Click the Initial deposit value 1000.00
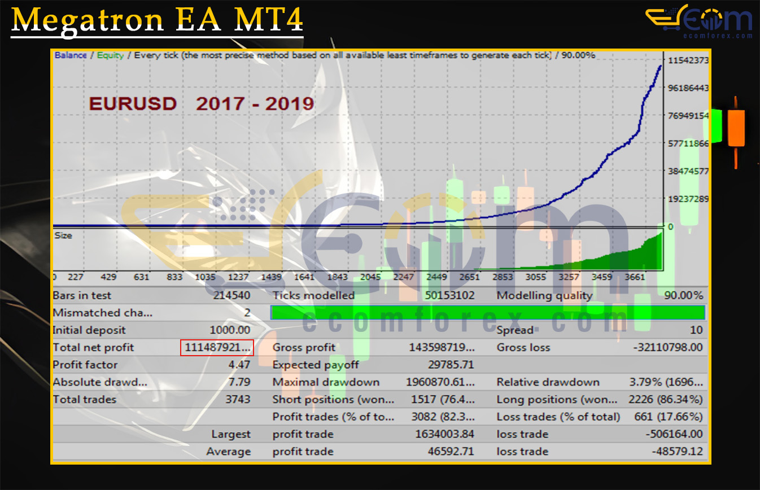The height and width of the screenshot is (490, 760). pos(230,330)
